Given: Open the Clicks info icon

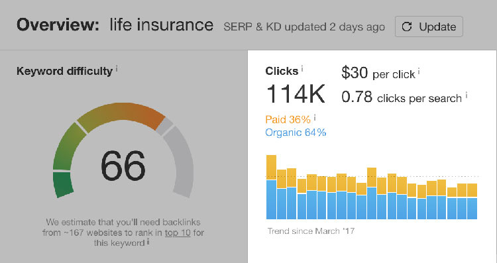Looking at the screenshot, I should [302, 68].
